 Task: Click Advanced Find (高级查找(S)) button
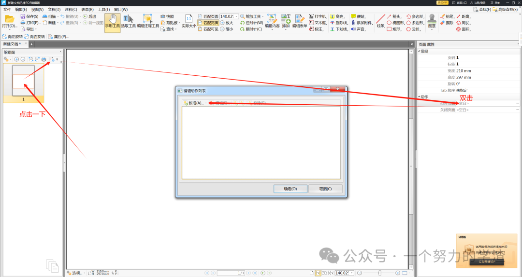click(x=506, y=10)
